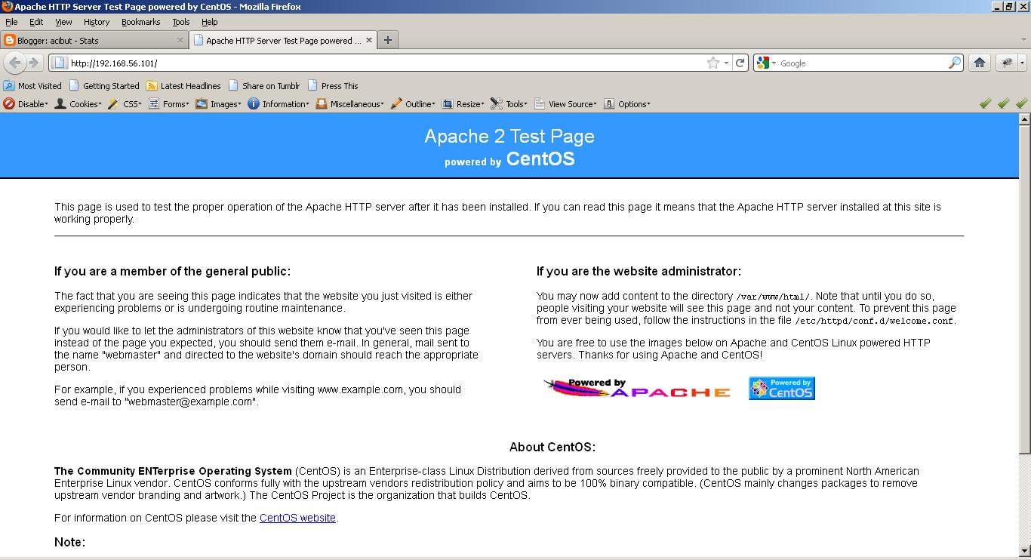The width and height of the screenshot is (1031, 560).
Task: Follow the CentOS website link
Action: point(297,518)
